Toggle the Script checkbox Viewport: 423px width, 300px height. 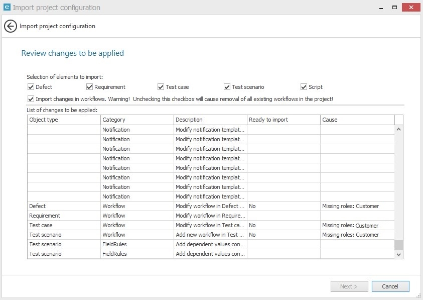(304, 87)
